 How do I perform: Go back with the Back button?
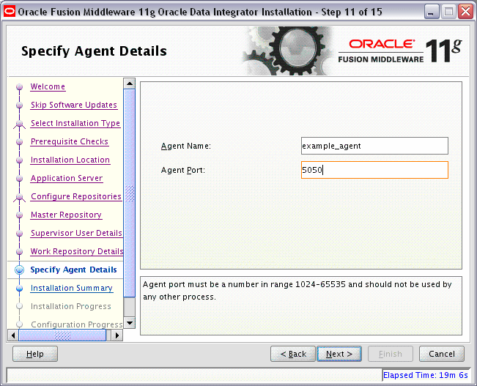[293, 354]
